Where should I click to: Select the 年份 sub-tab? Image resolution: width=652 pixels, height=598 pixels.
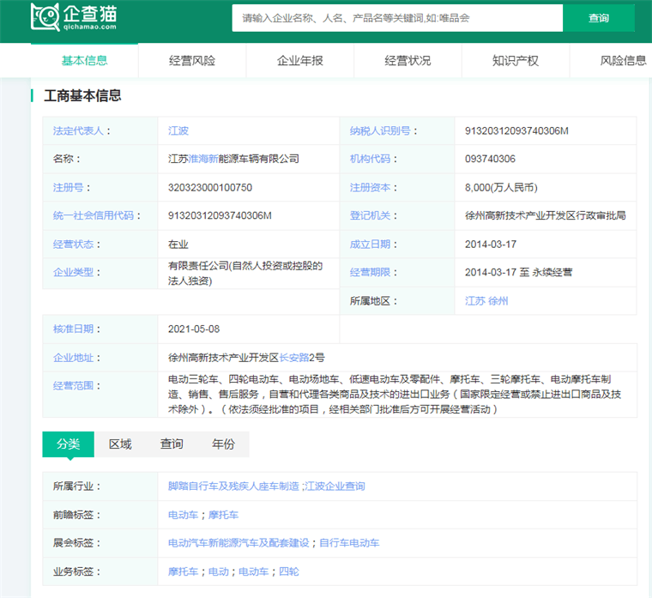point(223,444)
